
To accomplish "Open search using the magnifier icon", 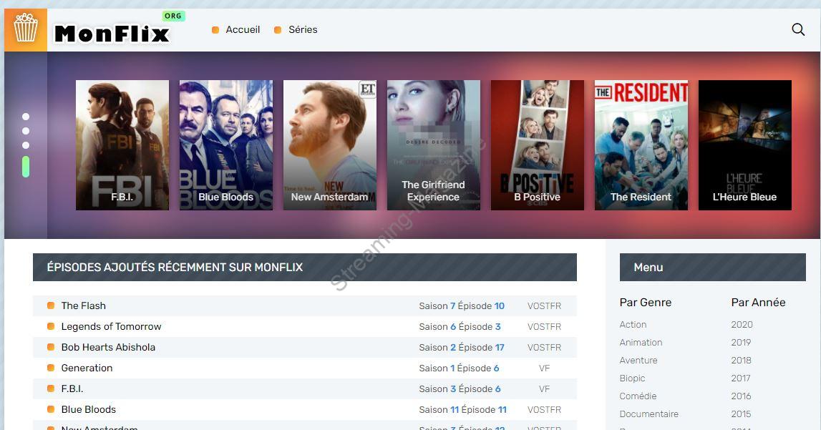I will (797, 29).
